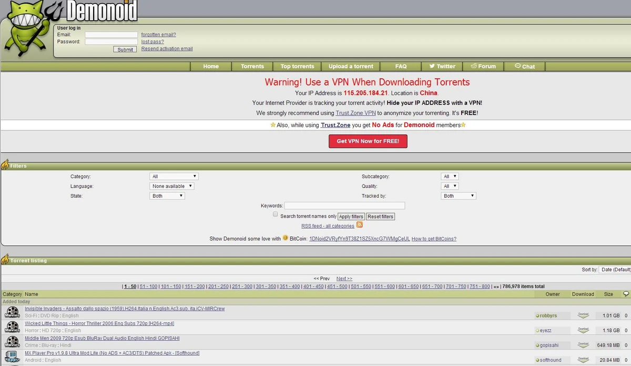
Task: Click the Submit login button
Action: (x=125, y=49)
